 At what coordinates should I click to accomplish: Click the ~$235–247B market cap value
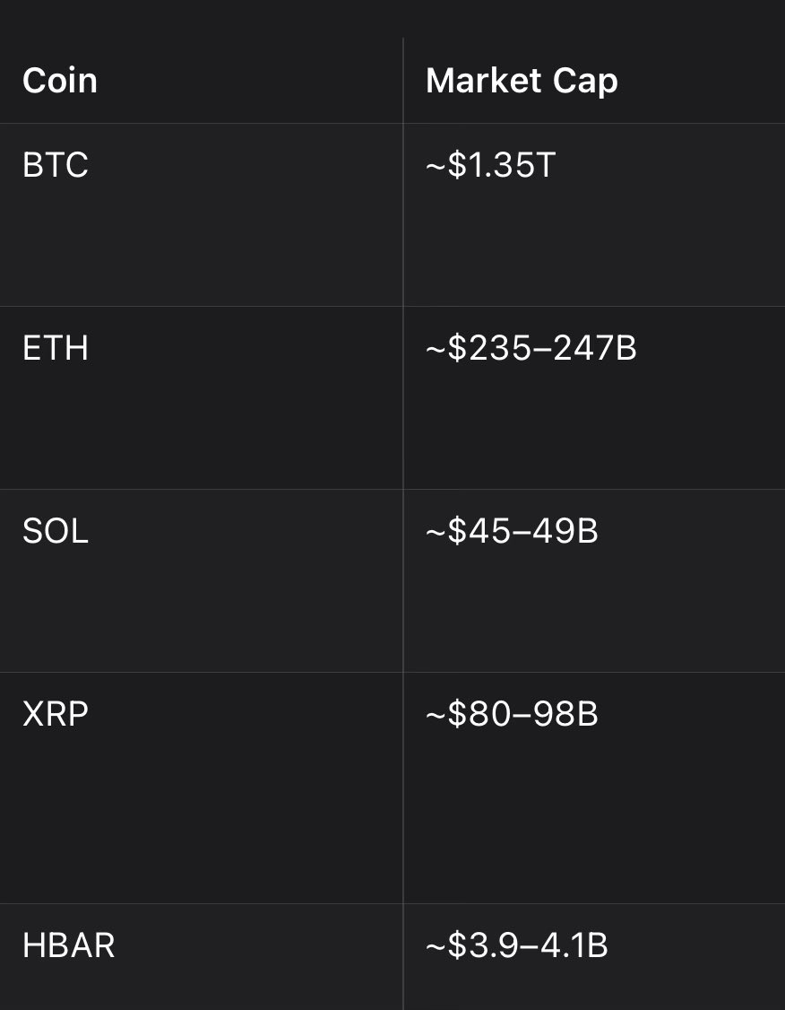coord(531,349)
